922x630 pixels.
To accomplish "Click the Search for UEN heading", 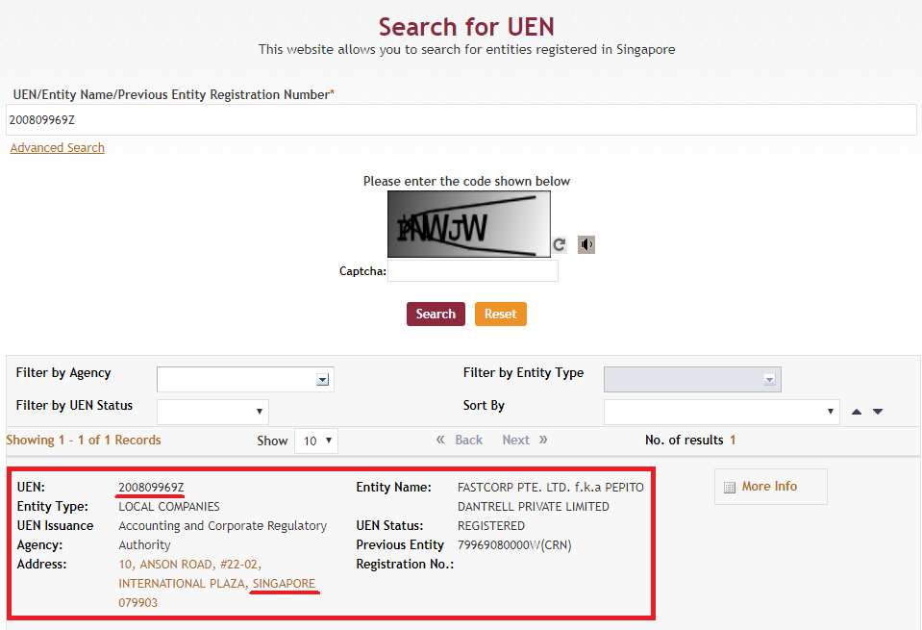I will tap(466, 27).
